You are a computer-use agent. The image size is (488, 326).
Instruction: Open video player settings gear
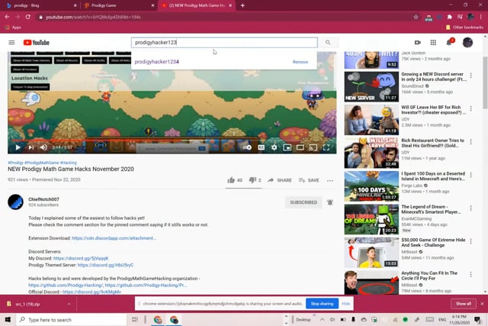tap(274, 147)
